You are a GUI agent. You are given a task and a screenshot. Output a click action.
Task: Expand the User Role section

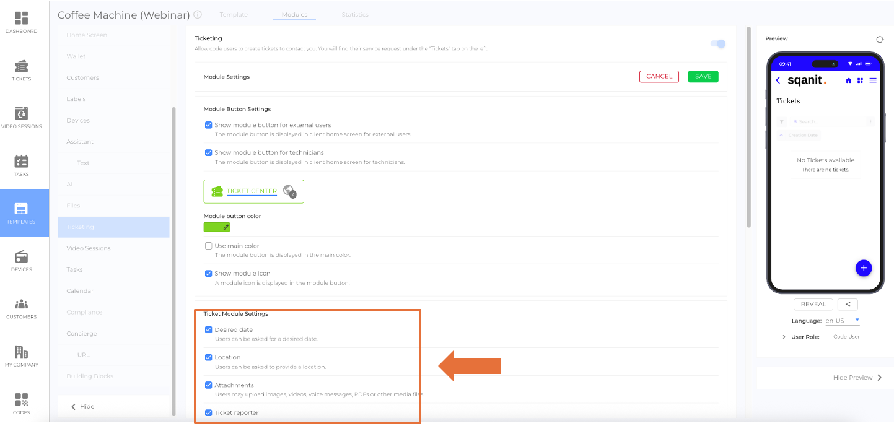tap(784, 337)
